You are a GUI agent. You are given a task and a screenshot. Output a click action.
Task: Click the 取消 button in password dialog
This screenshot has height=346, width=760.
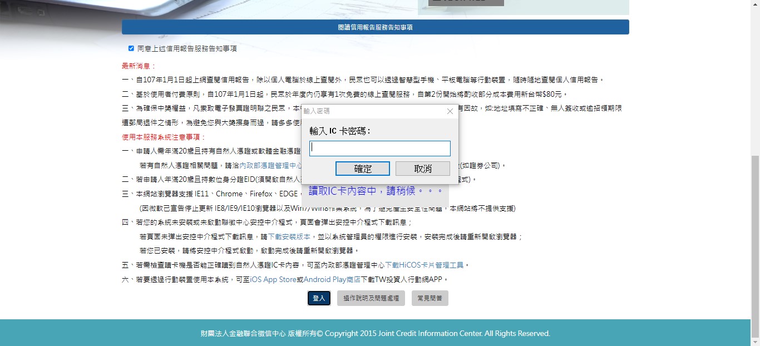pos(423,169)
